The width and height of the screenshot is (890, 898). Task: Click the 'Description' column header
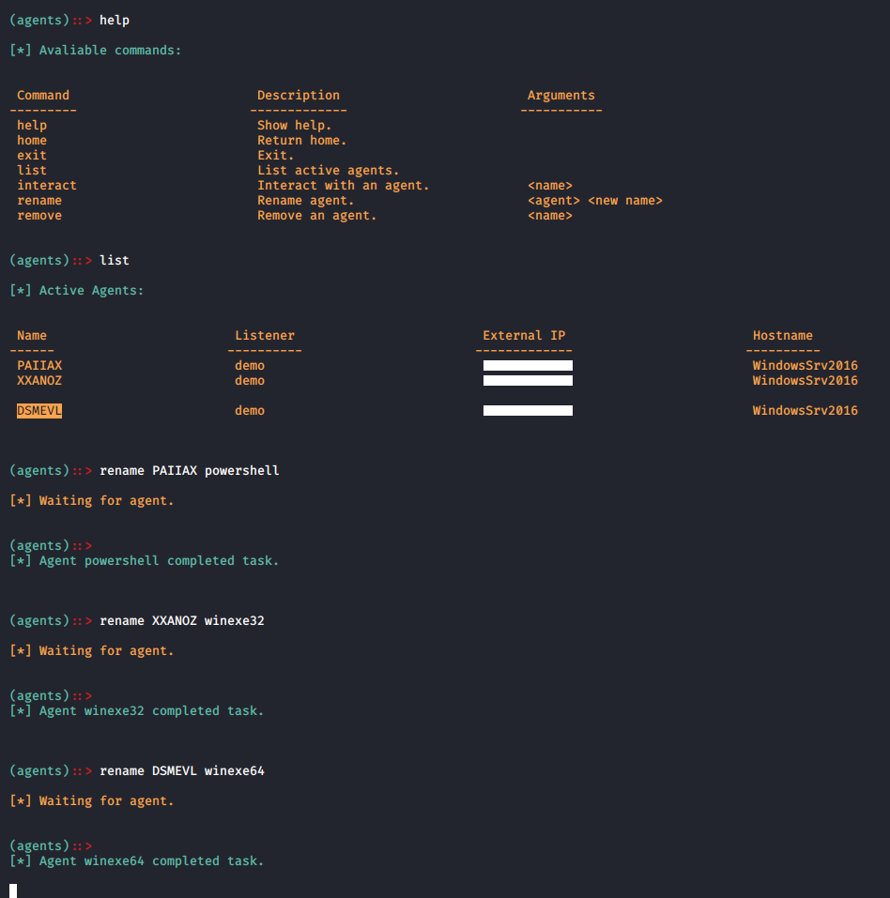(299, 95)
